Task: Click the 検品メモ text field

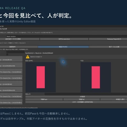Action: [86, 94]
